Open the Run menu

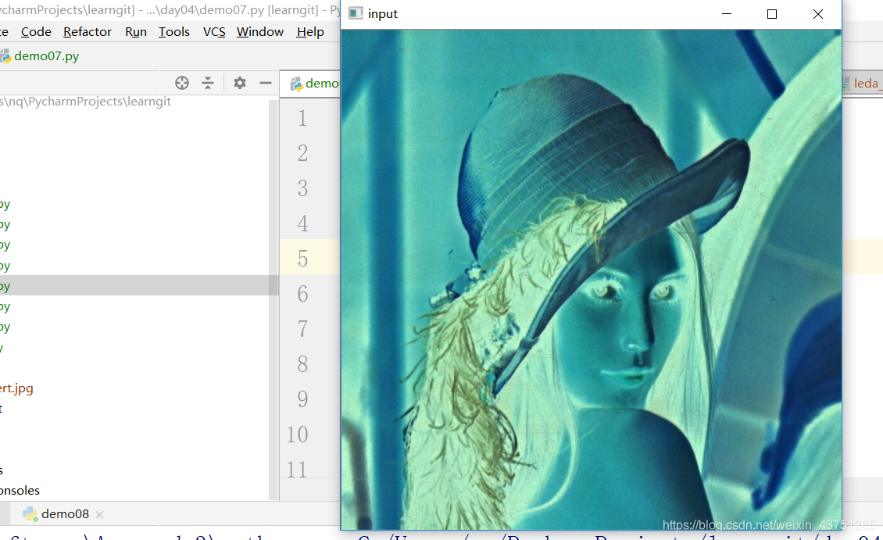coord(136,32)
